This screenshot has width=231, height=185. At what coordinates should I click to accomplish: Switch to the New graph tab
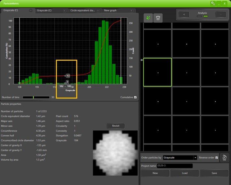coord(111,10)
